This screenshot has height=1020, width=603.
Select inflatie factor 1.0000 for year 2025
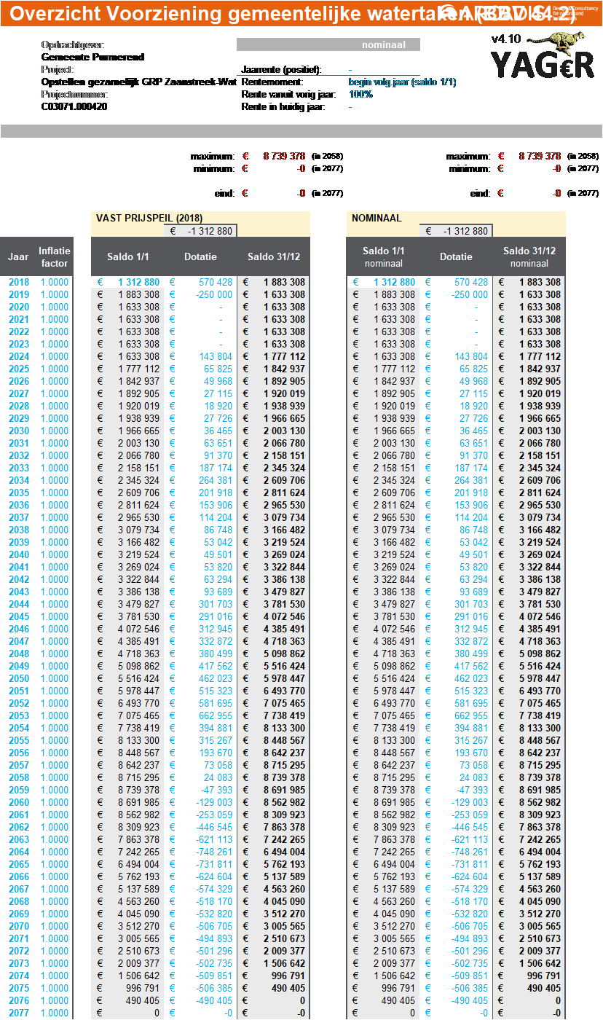click(55, 369)
